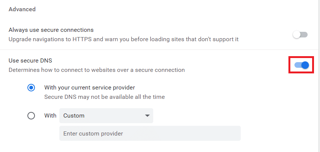Select the radio button beside With Custom

pos(31,116)
